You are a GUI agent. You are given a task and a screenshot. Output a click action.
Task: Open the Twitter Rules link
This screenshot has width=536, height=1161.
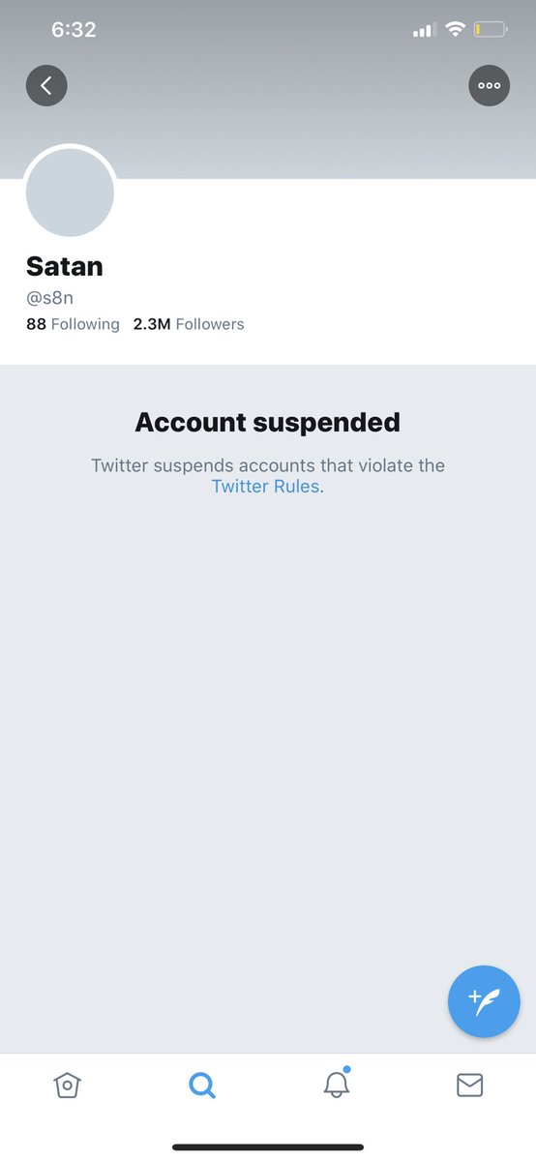265,487
